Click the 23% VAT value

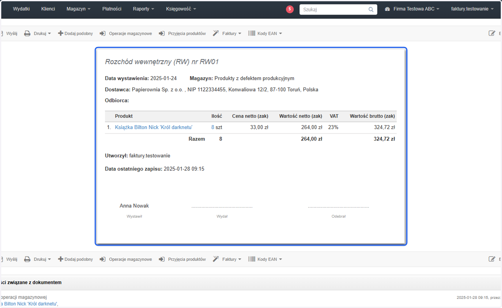(x=333, y=127)
